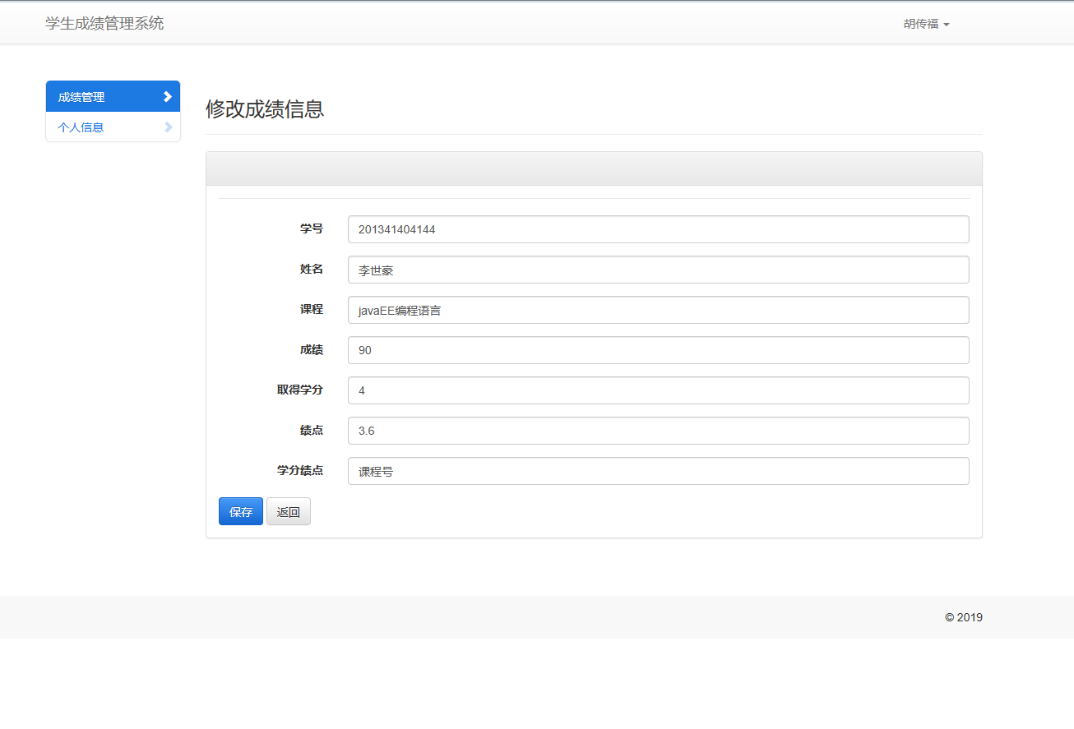Click the gray panel header above the form
The width and height of the screenshot is (1074, 729).
[x=594, y=168]
